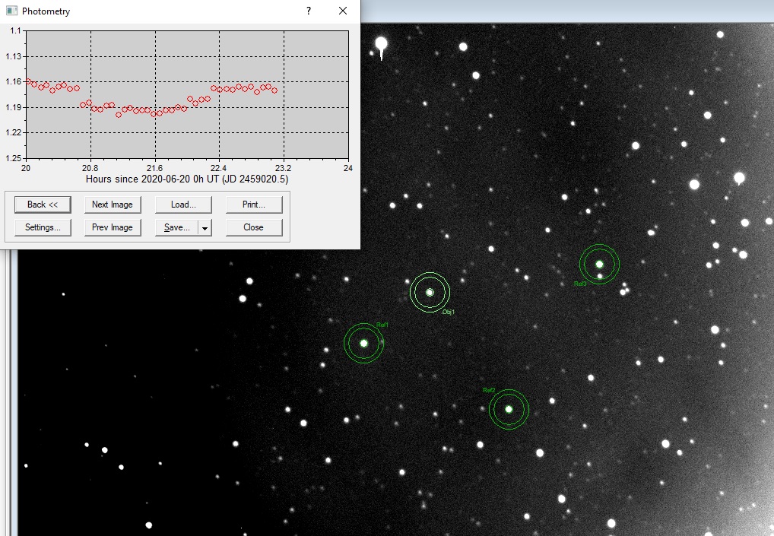Click the Save... button
The image size is (774, 536).
click(176, 227)
